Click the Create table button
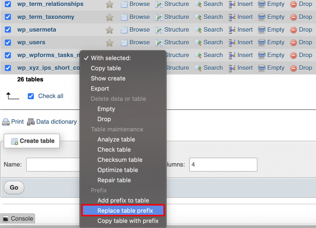 pos(31,141)
